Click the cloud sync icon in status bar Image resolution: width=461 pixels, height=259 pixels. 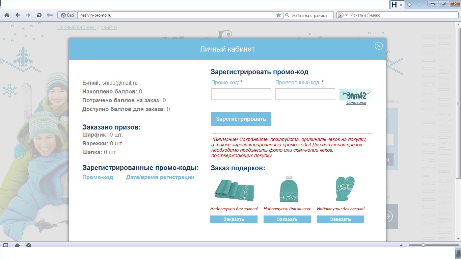[x=18, y=245]
